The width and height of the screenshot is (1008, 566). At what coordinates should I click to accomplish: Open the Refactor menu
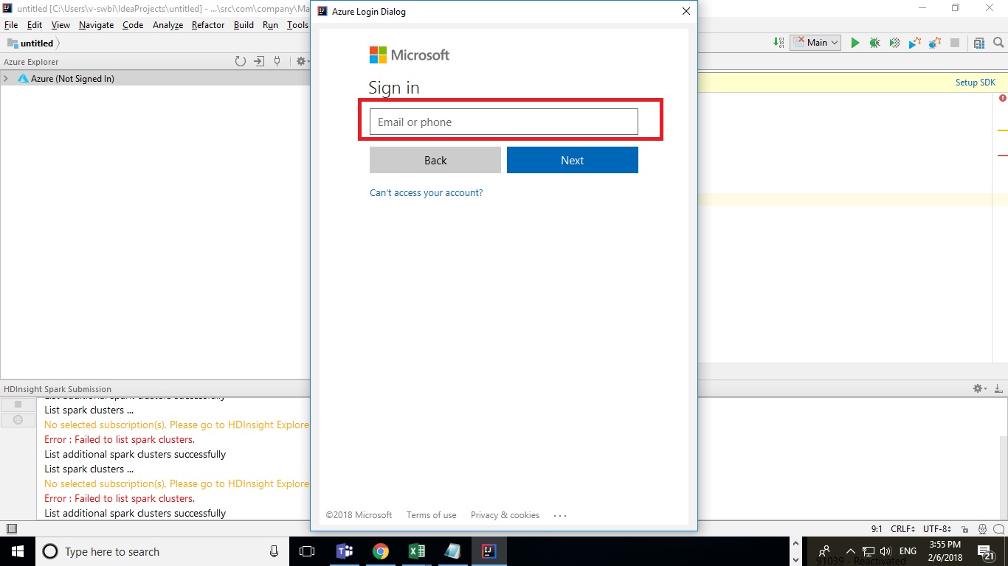coord(207,24)
